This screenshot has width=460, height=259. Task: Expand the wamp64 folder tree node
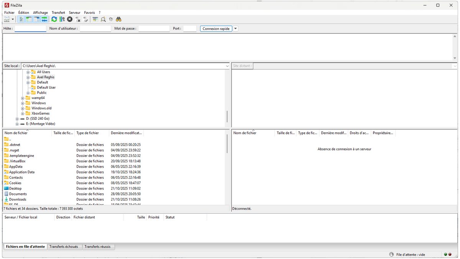23,98
